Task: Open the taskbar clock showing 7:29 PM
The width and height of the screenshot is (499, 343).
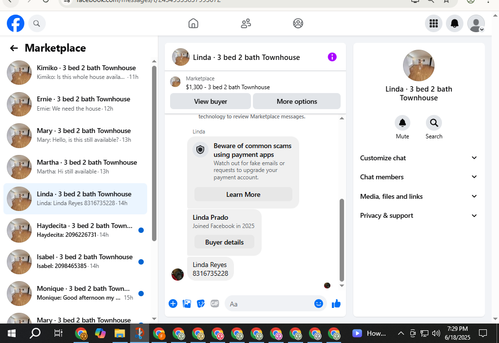Action: 457,333
